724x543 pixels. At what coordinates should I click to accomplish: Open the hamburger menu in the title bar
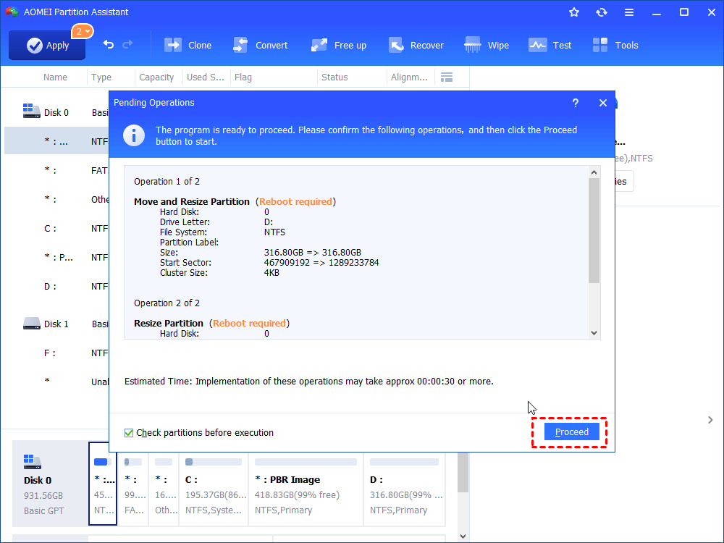point(629,12)
